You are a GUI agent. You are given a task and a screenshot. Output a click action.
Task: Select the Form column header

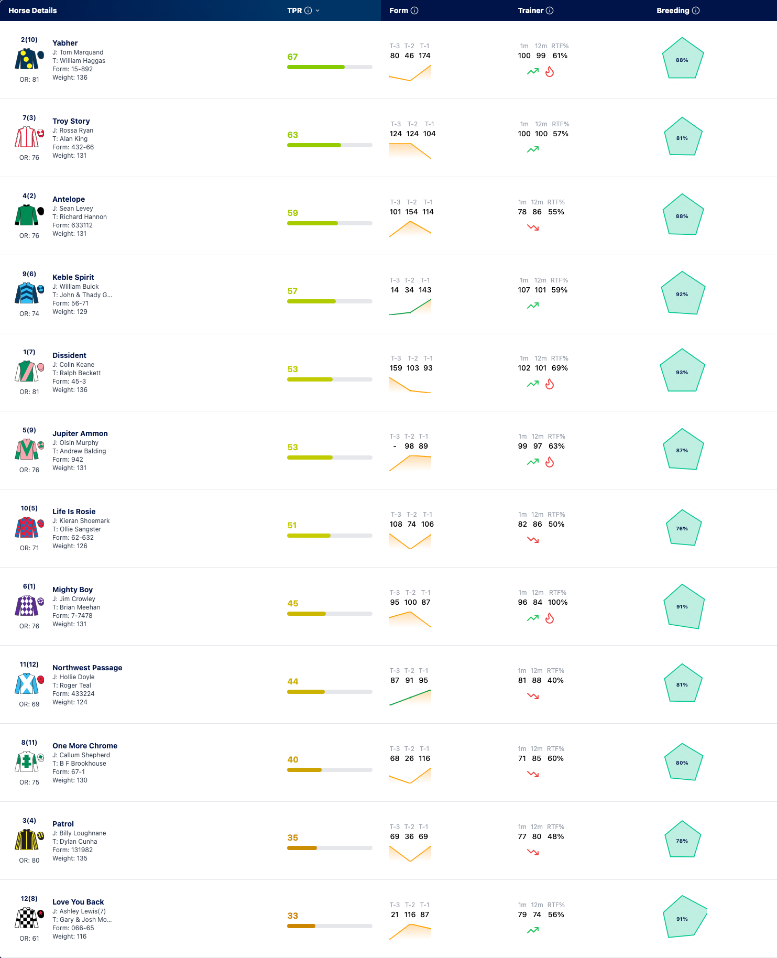(x=399, y=10)
